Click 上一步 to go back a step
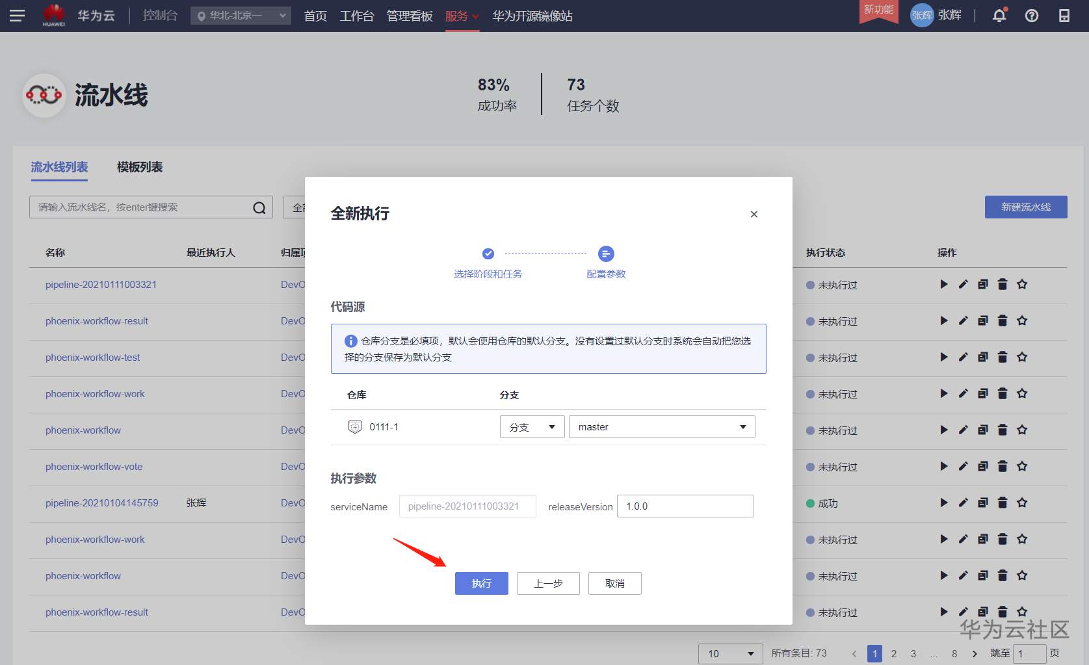The width and height of the screenshot is (1089, 665). point(548,583)
